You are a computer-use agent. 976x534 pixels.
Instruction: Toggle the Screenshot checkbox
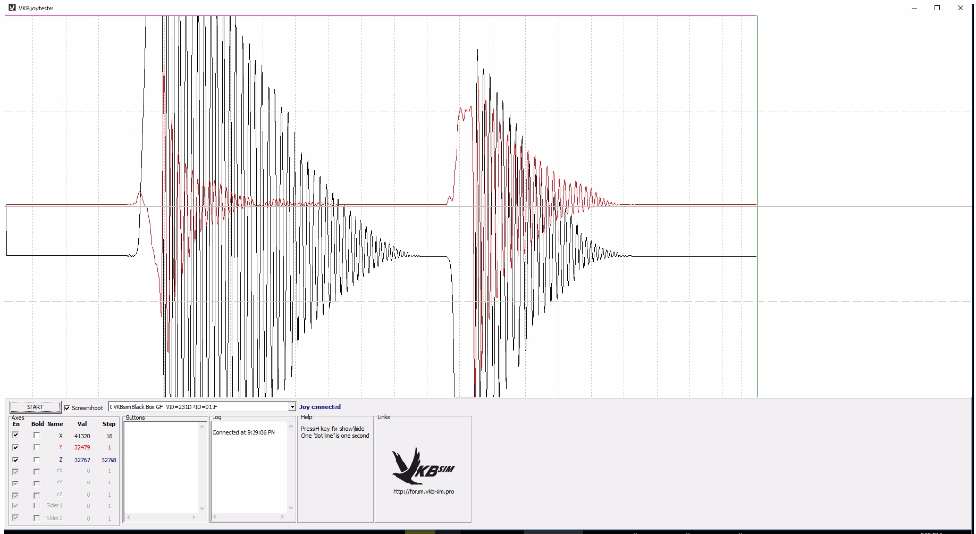(67, 407)
